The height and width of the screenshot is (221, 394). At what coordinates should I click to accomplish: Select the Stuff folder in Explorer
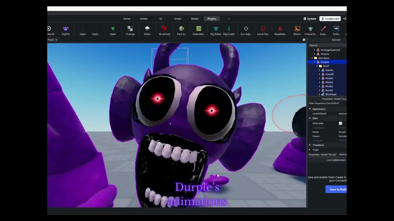click(x=326, y=66)
